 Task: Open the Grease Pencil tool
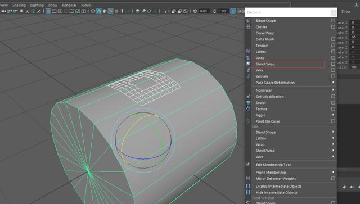coord(39,11)
